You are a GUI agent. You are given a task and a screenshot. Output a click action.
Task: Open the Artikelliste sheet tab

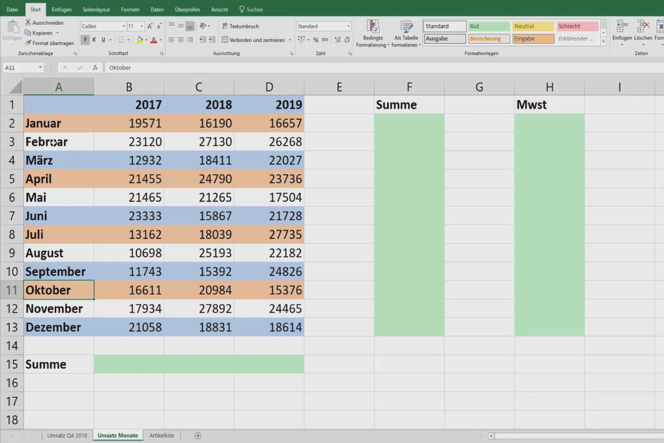tap(162, 435)
